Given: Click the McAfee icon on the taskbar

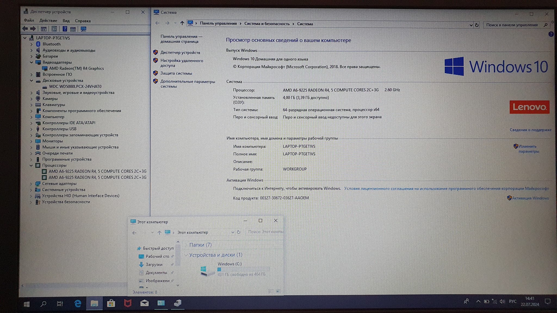Looking at the screenshot, I should [128, 303].
